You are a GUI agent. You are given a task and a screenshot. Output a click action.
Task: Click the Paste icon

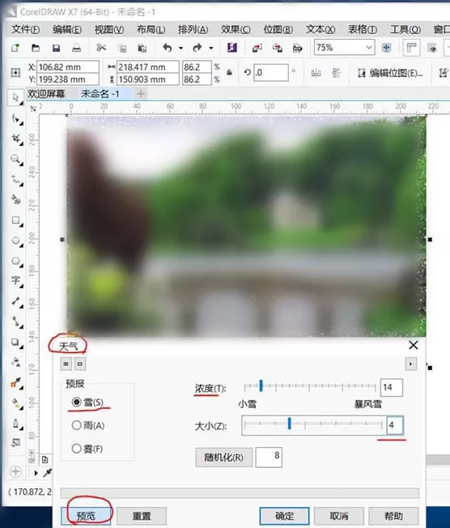tap(142, 48)
